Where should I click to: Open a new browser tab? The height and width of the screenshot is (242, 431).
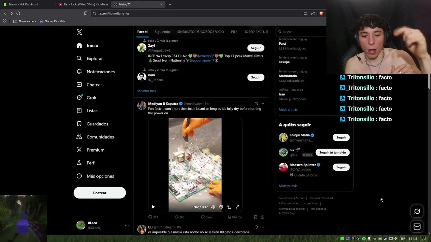(x=170, y=4)
